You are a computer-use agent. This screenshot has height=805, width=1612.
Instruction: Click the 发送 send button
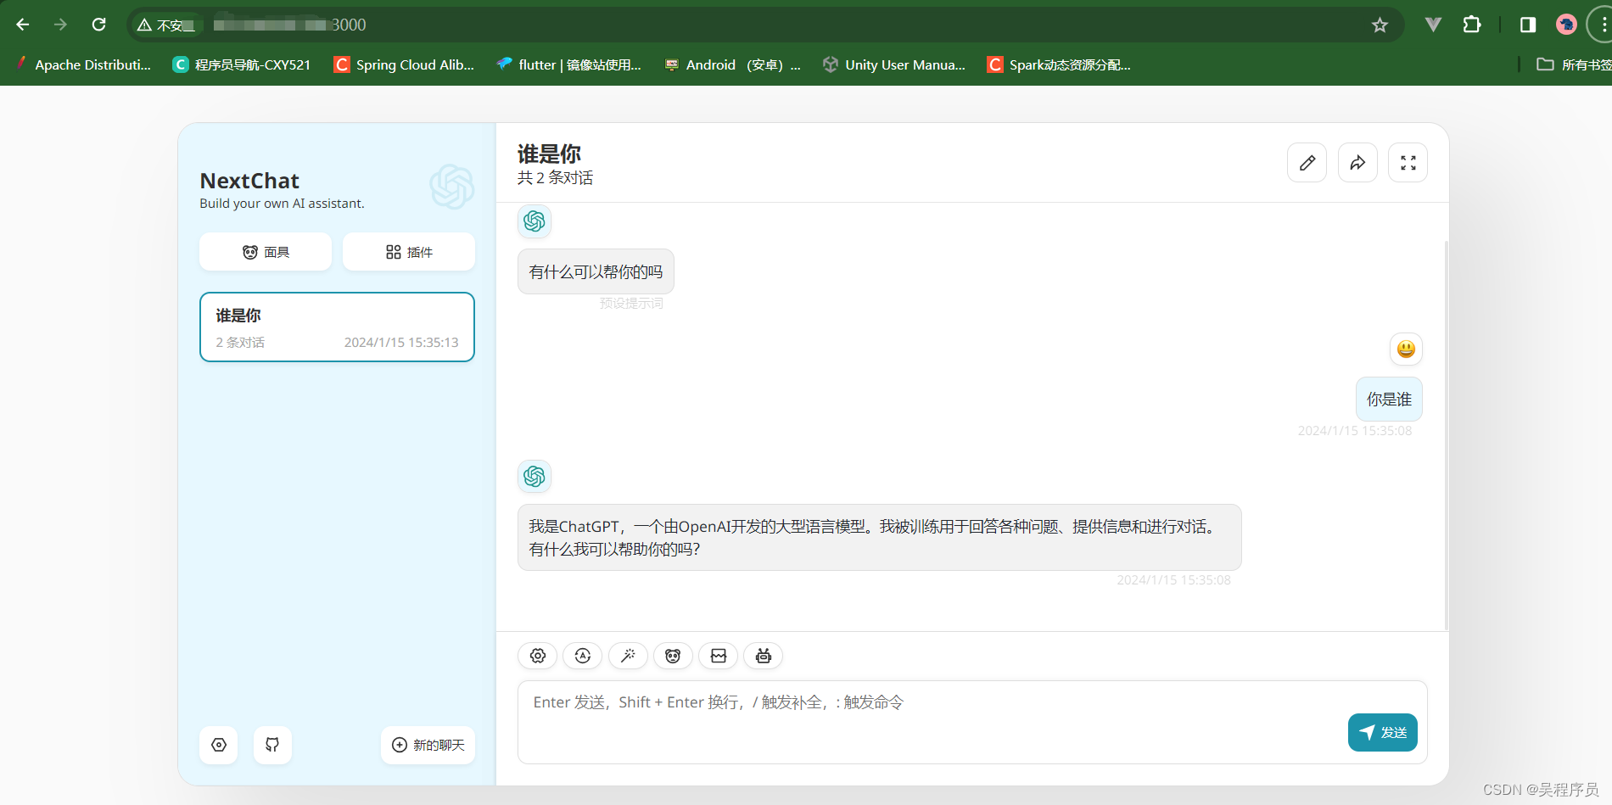1382,731
